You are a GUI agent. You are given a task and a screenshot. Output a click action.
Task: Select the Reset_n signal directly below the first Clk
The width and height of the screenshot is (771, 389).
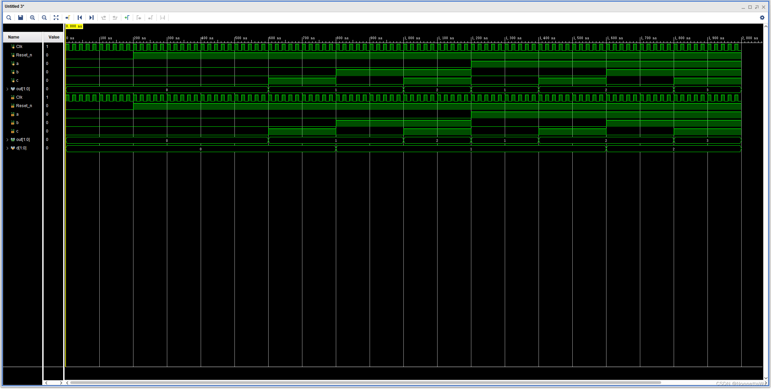[24, 55]
